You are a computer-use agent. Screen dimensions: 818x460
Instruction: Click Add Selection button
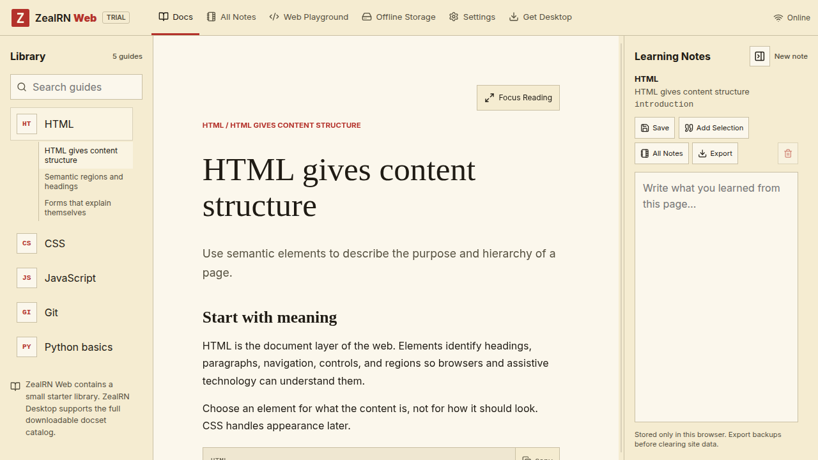click(714, 128)
